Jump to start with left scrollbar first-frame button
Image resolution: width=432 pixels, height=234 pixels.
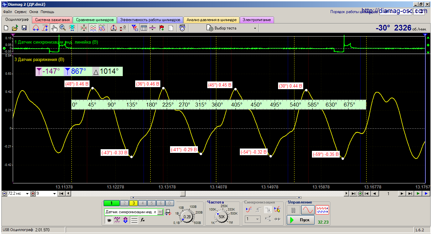[61, 193]
